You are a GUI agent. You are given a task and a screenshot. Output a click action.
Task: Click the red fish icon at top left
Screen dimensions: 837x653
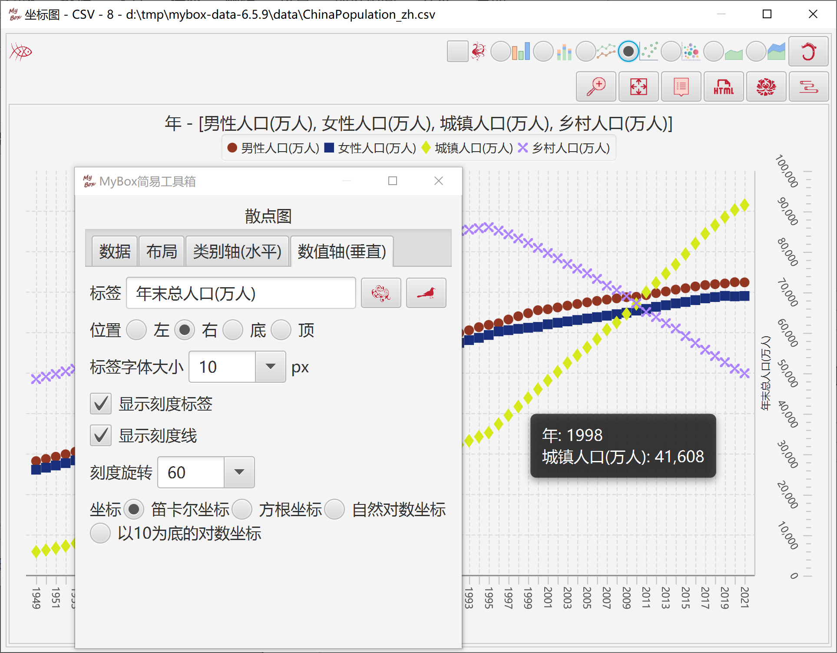click(x=21, y=52)
